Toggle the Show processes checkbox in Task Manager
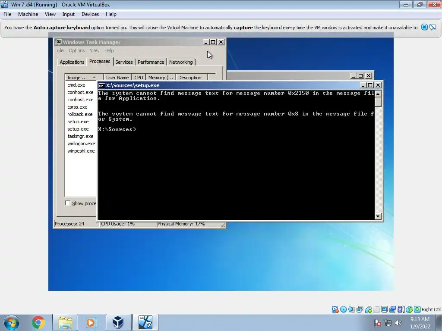This screenshot has width=442, height=331. click(68, 203)
